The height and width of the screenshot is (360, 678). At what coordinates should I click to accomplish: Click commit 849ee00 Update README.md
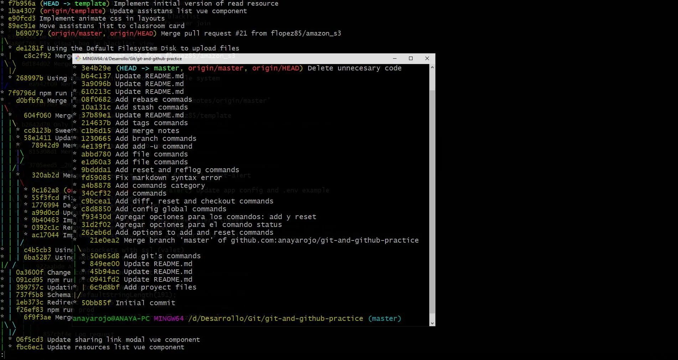pos(141,264)
